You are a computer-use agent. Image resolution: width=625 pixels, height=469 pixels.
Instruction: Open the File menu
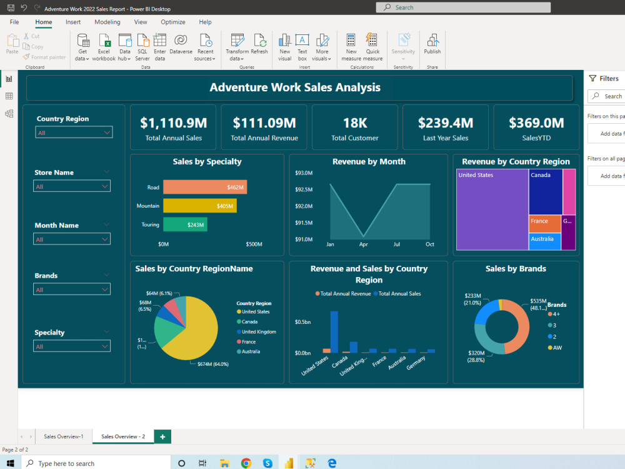click(14, 22)
